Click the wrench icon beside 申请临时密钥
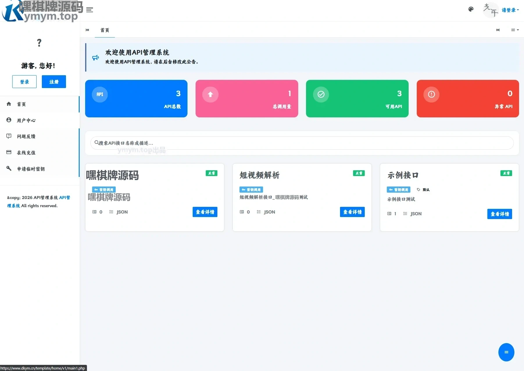 coord(9,168)
